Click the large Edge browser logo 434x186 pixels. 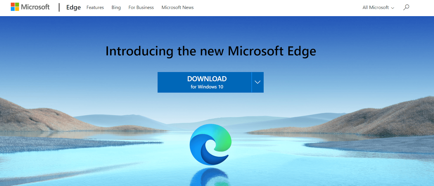[x=210, y=144]
